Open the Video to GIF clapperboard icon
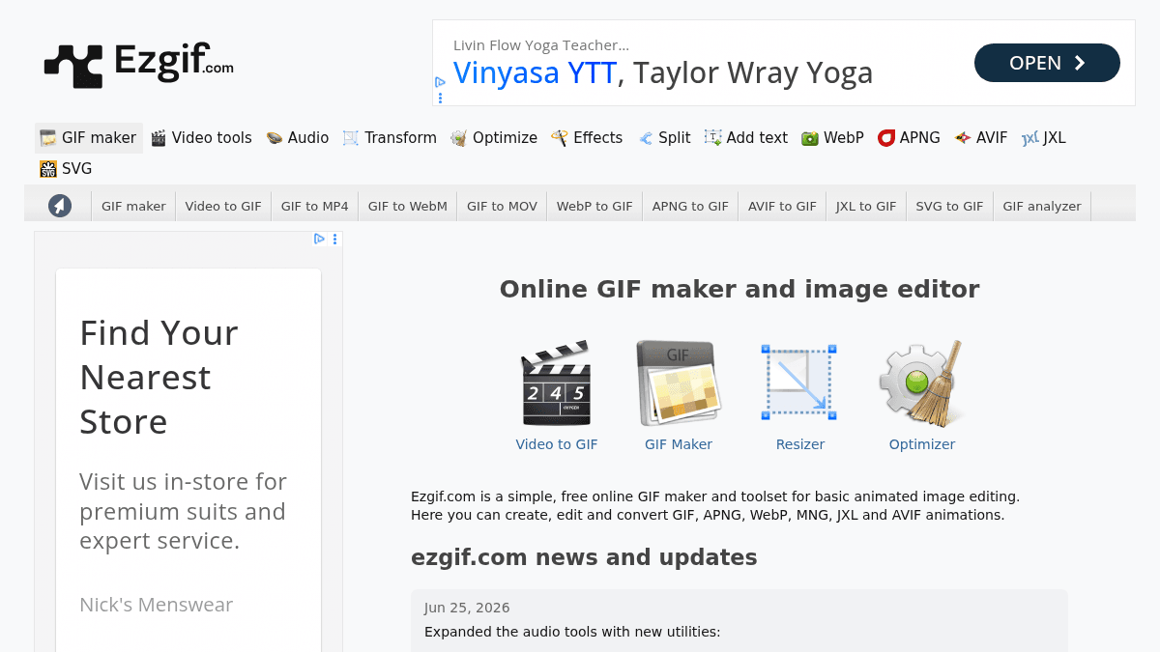The height and width of the screenshot is (652, 1160). [556, 383]
